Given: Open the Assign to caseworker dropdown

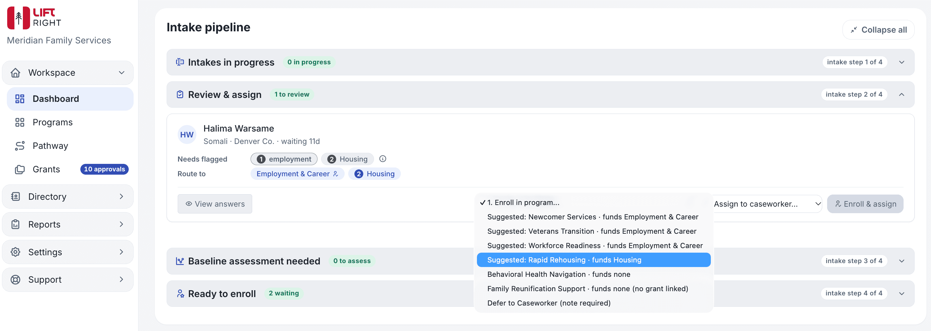Looking at the screenshot, I should [767, 204].
